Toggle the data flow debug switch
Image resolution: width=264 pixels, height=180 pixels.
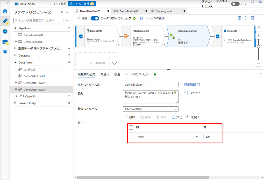pyautogui.click(x=95, y=18)
